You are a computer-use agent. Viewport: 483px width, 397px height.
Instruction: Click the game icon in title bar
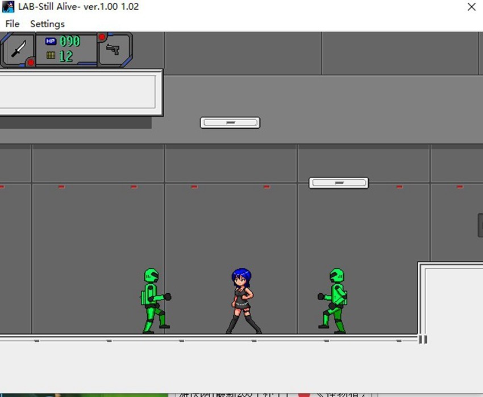pos(8,7)
